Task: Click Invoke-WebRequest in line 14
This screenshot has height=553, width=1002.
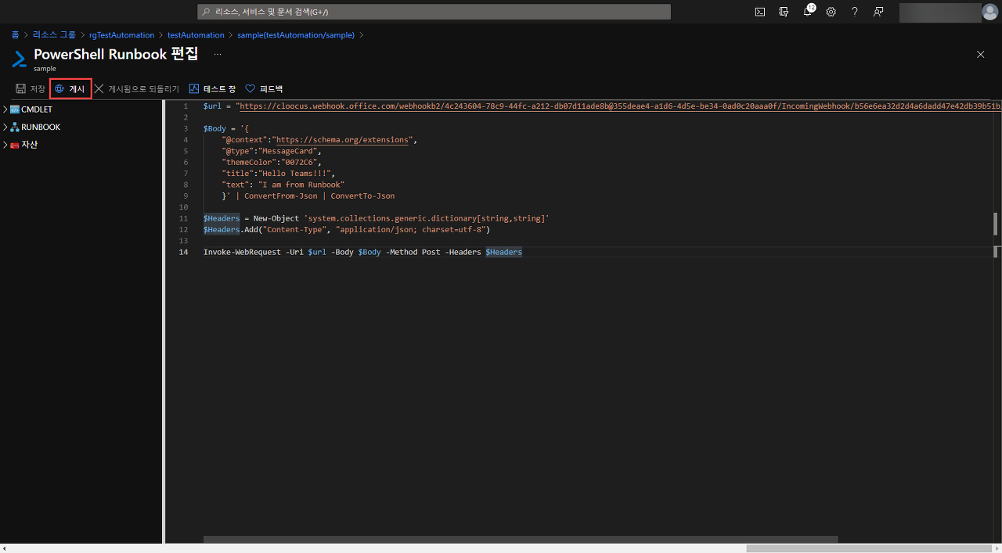Action: pos(242,252)
